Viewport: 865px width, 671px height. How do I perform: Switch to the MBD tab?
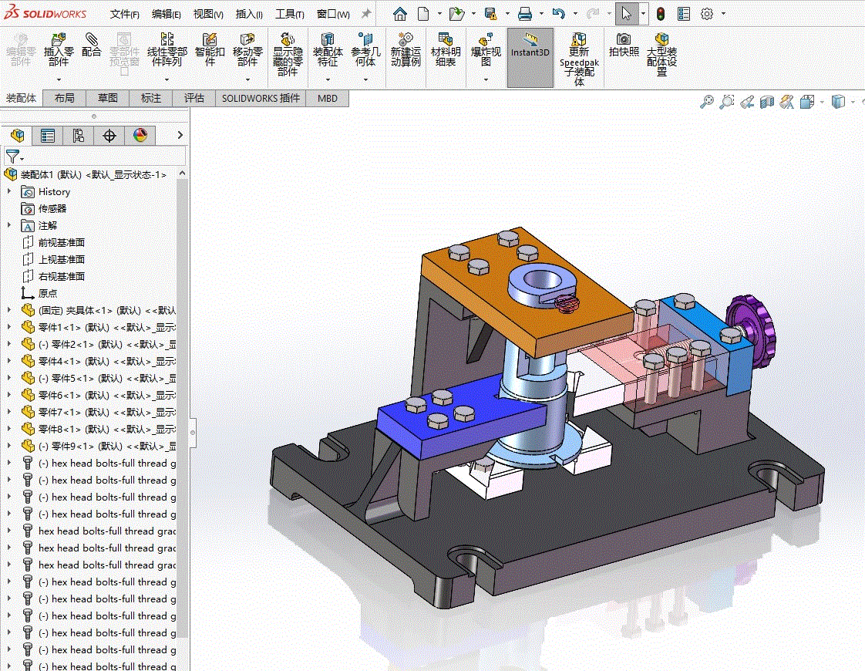(328, 98)
